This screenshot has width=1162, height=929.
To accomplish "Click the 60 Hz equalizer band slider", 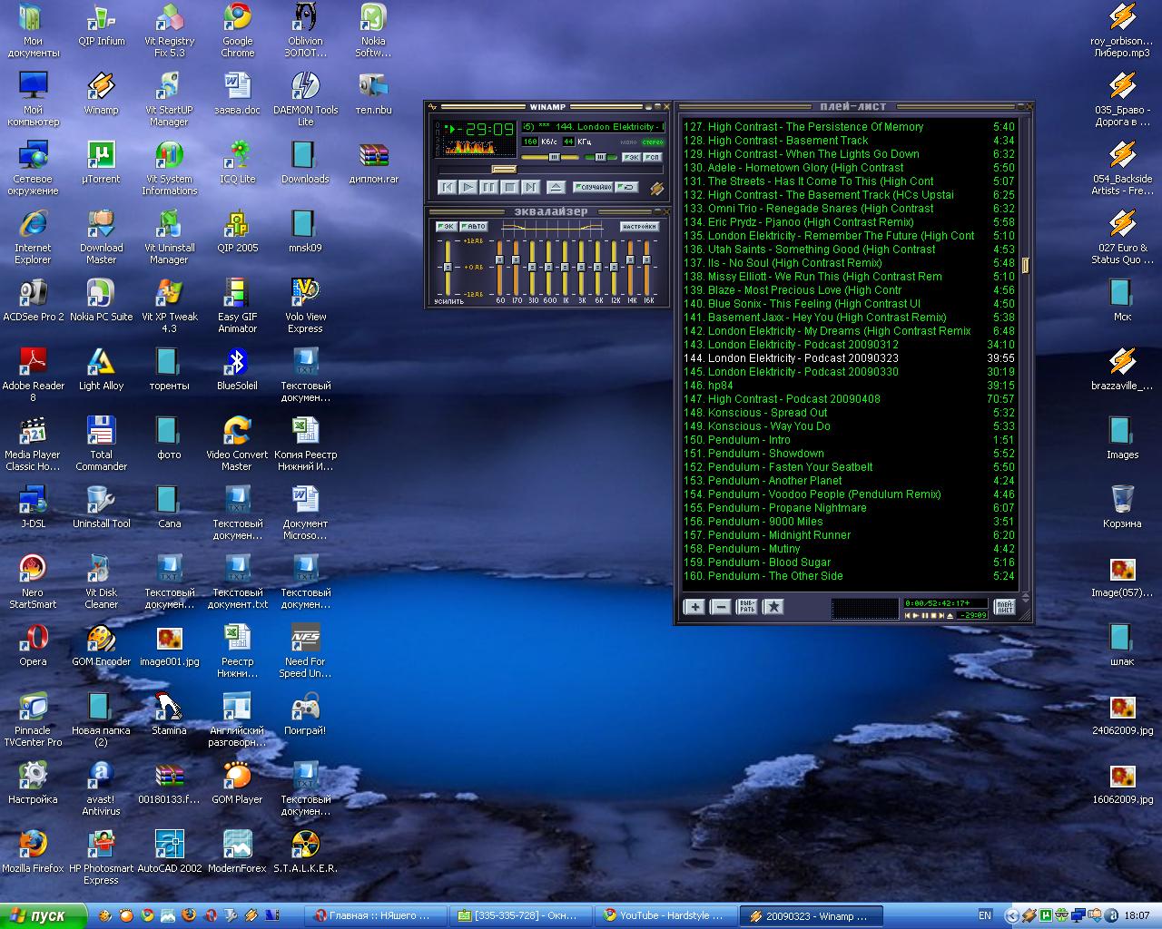I will 499,268.
